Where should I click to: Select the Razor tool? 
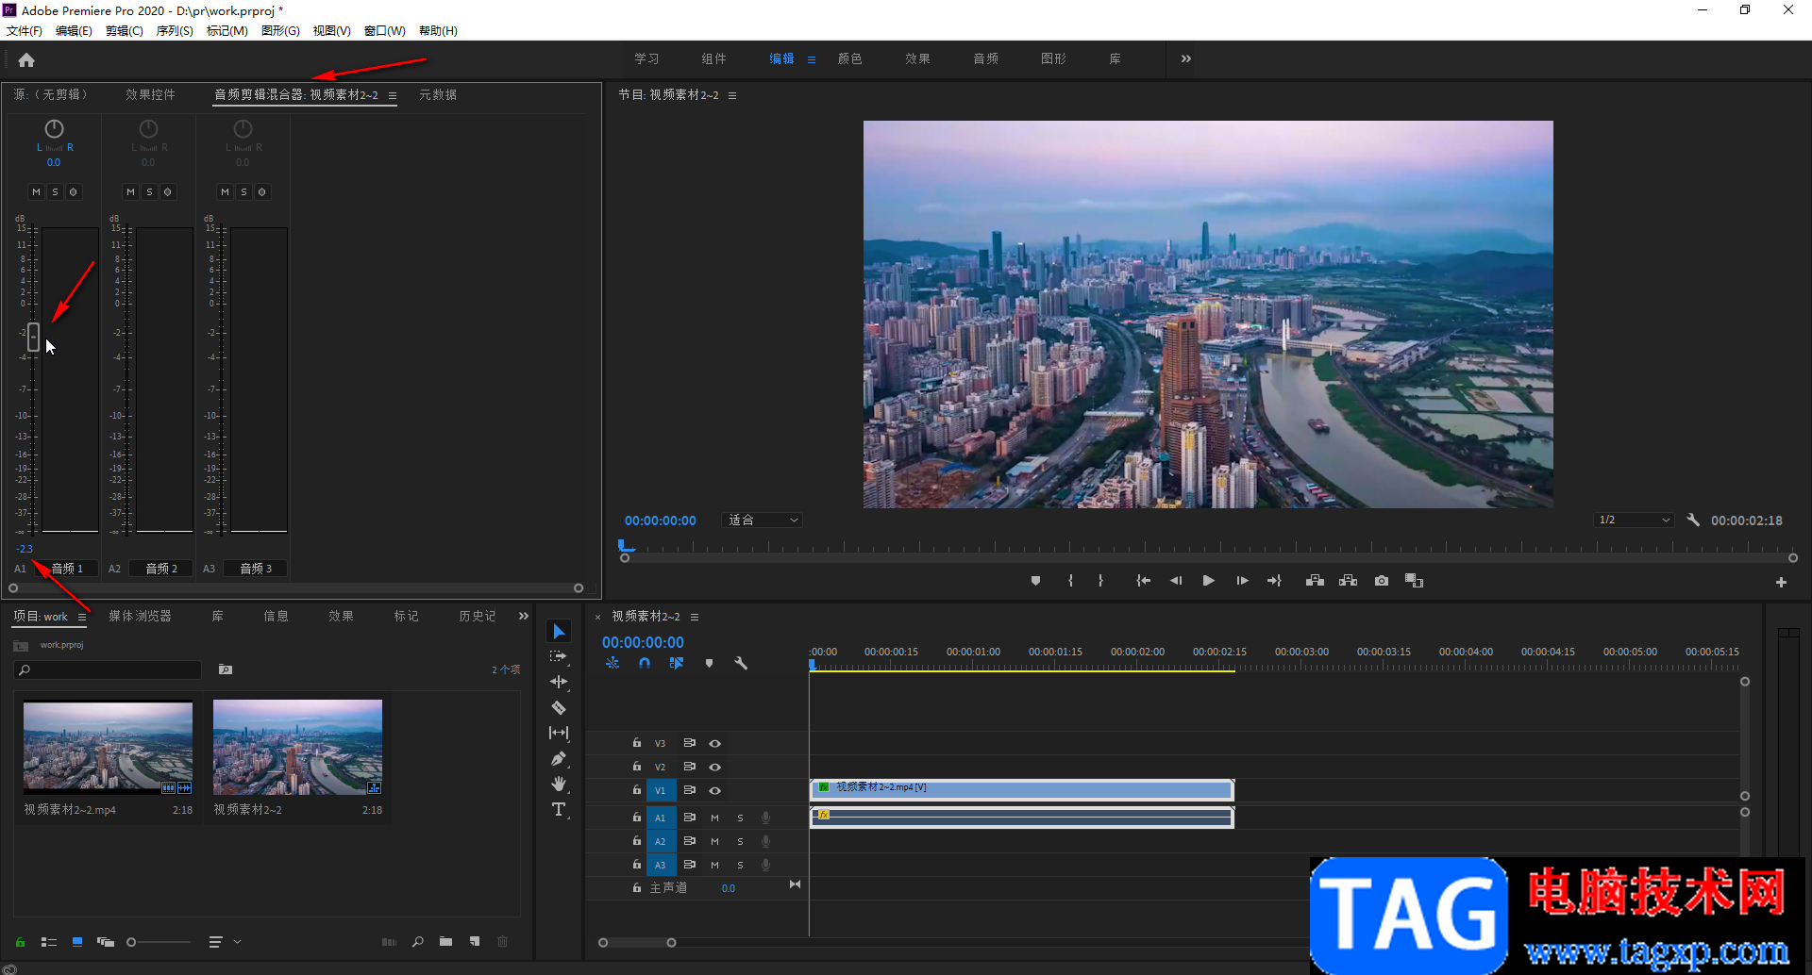(x=559, y=707)
